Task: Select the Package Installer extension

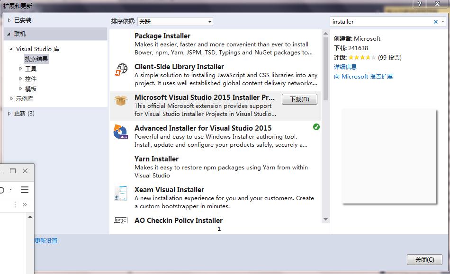Action: point(215,44)
